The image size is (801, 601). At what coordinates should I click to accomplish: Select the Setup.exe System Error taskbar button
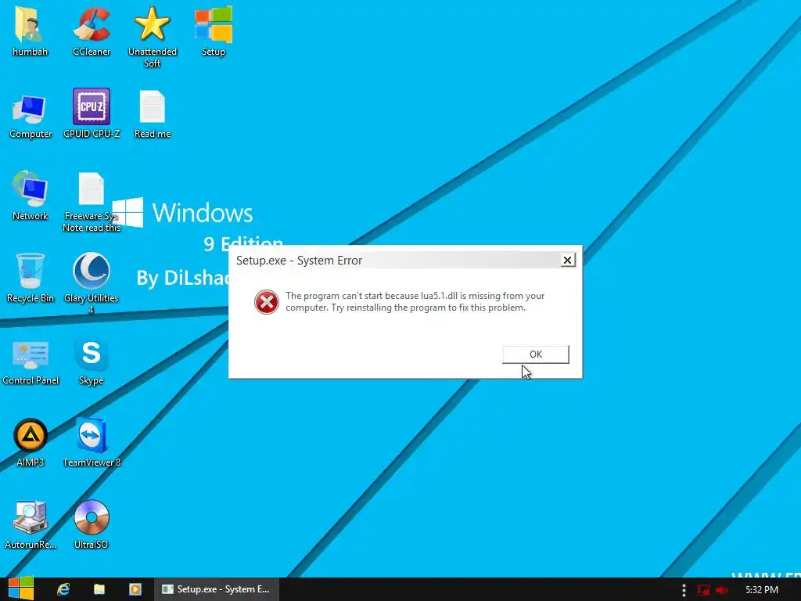(x=217, y=589)
